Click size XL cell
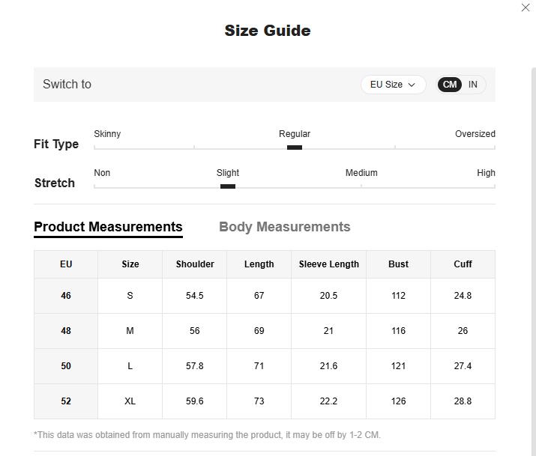536x456 pixels. coord(130,401)
